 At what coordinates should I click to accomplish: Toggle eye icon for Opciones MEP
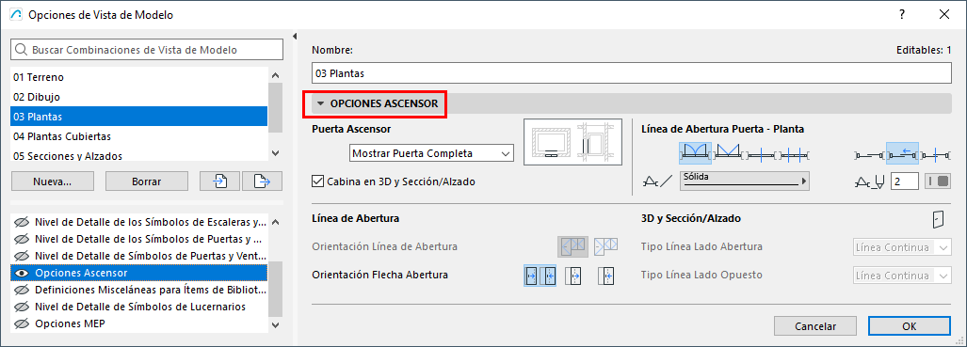tap(23, 323)
